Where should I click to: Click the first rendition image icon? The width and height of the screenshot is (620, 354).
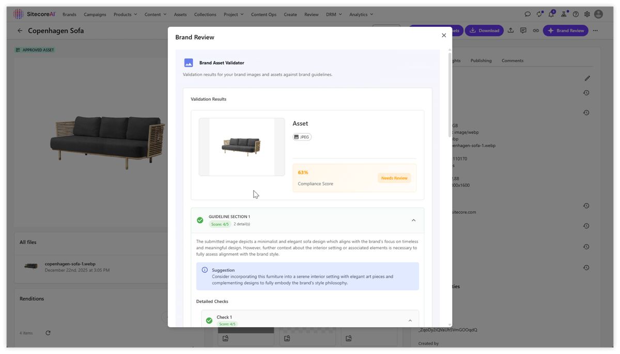(225, 339)
